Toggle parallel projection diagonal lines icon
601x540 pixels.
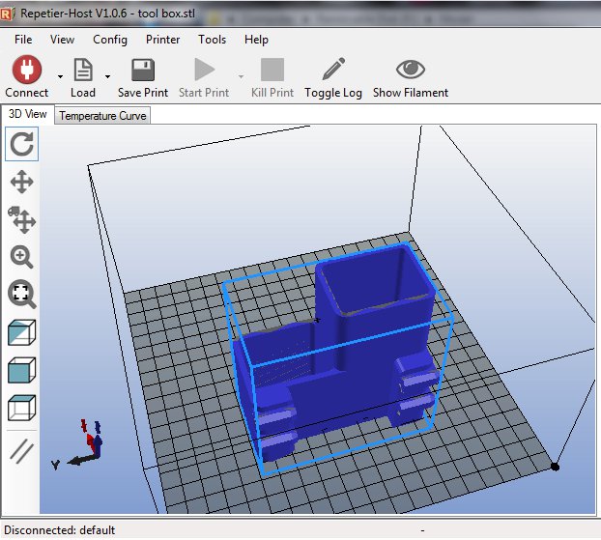pos(22,449)
